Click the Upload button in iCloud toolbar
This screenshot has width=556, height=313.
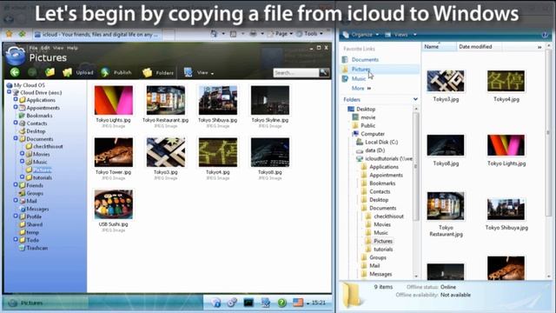coord(78,72)
